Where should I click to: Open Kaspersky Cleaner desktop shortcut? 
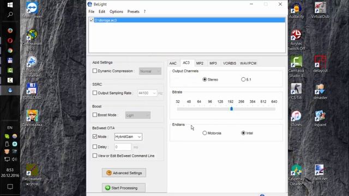[x=296, y=175]
